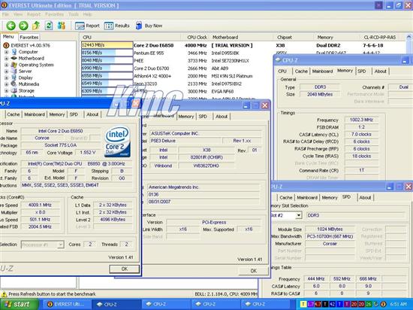Click the fourth CPU-Z taskbar button

pos(265,304)
